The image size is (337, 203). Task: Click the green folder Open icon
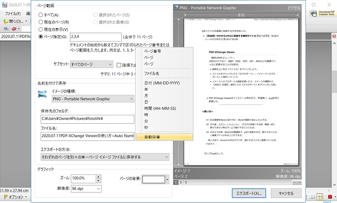tap(6, 21)
